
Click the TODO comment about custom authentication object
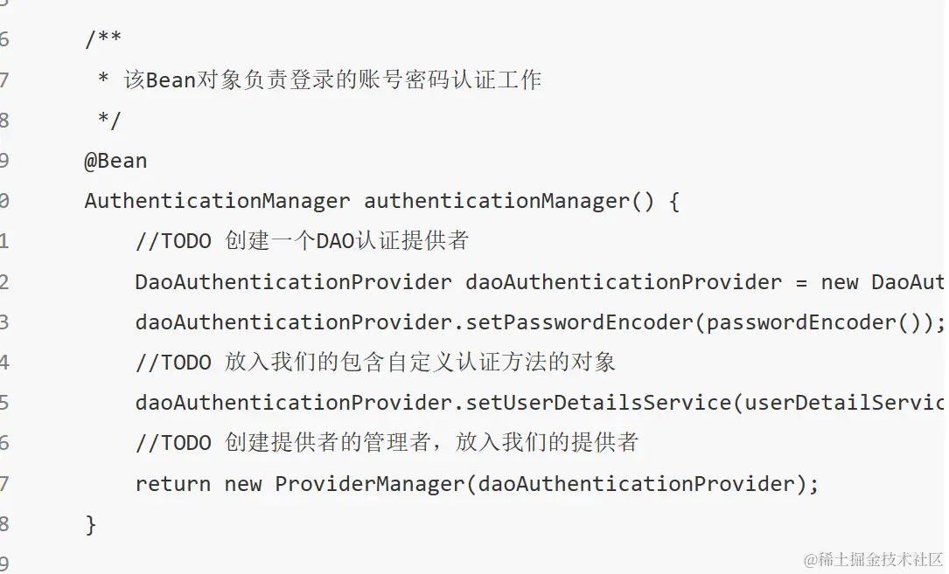tap(375, 363)
